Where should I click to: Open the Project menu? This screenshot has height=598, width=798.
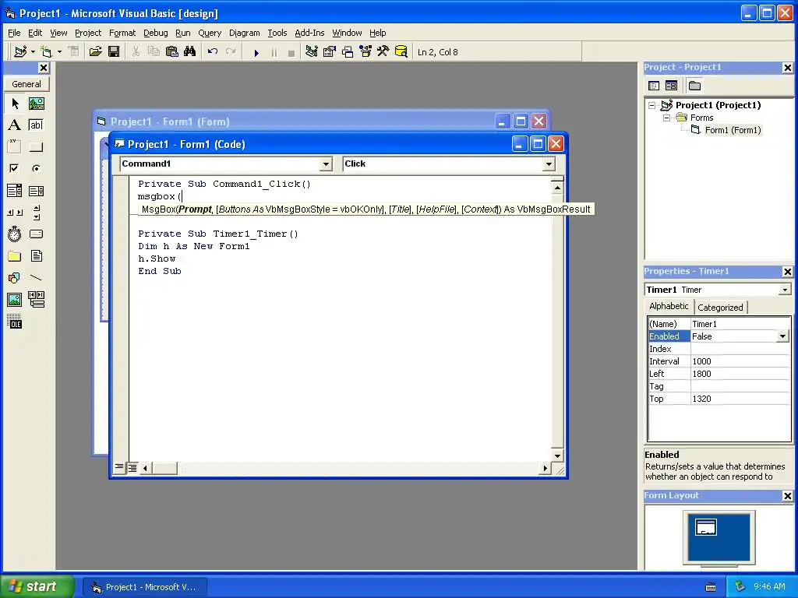coord(88,33)
